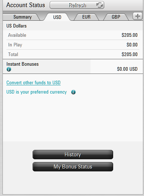Image resolution: width=144 pixels, height=196 pixels.
Task: Click the Refresh button label
Action: tap(77, 5)
